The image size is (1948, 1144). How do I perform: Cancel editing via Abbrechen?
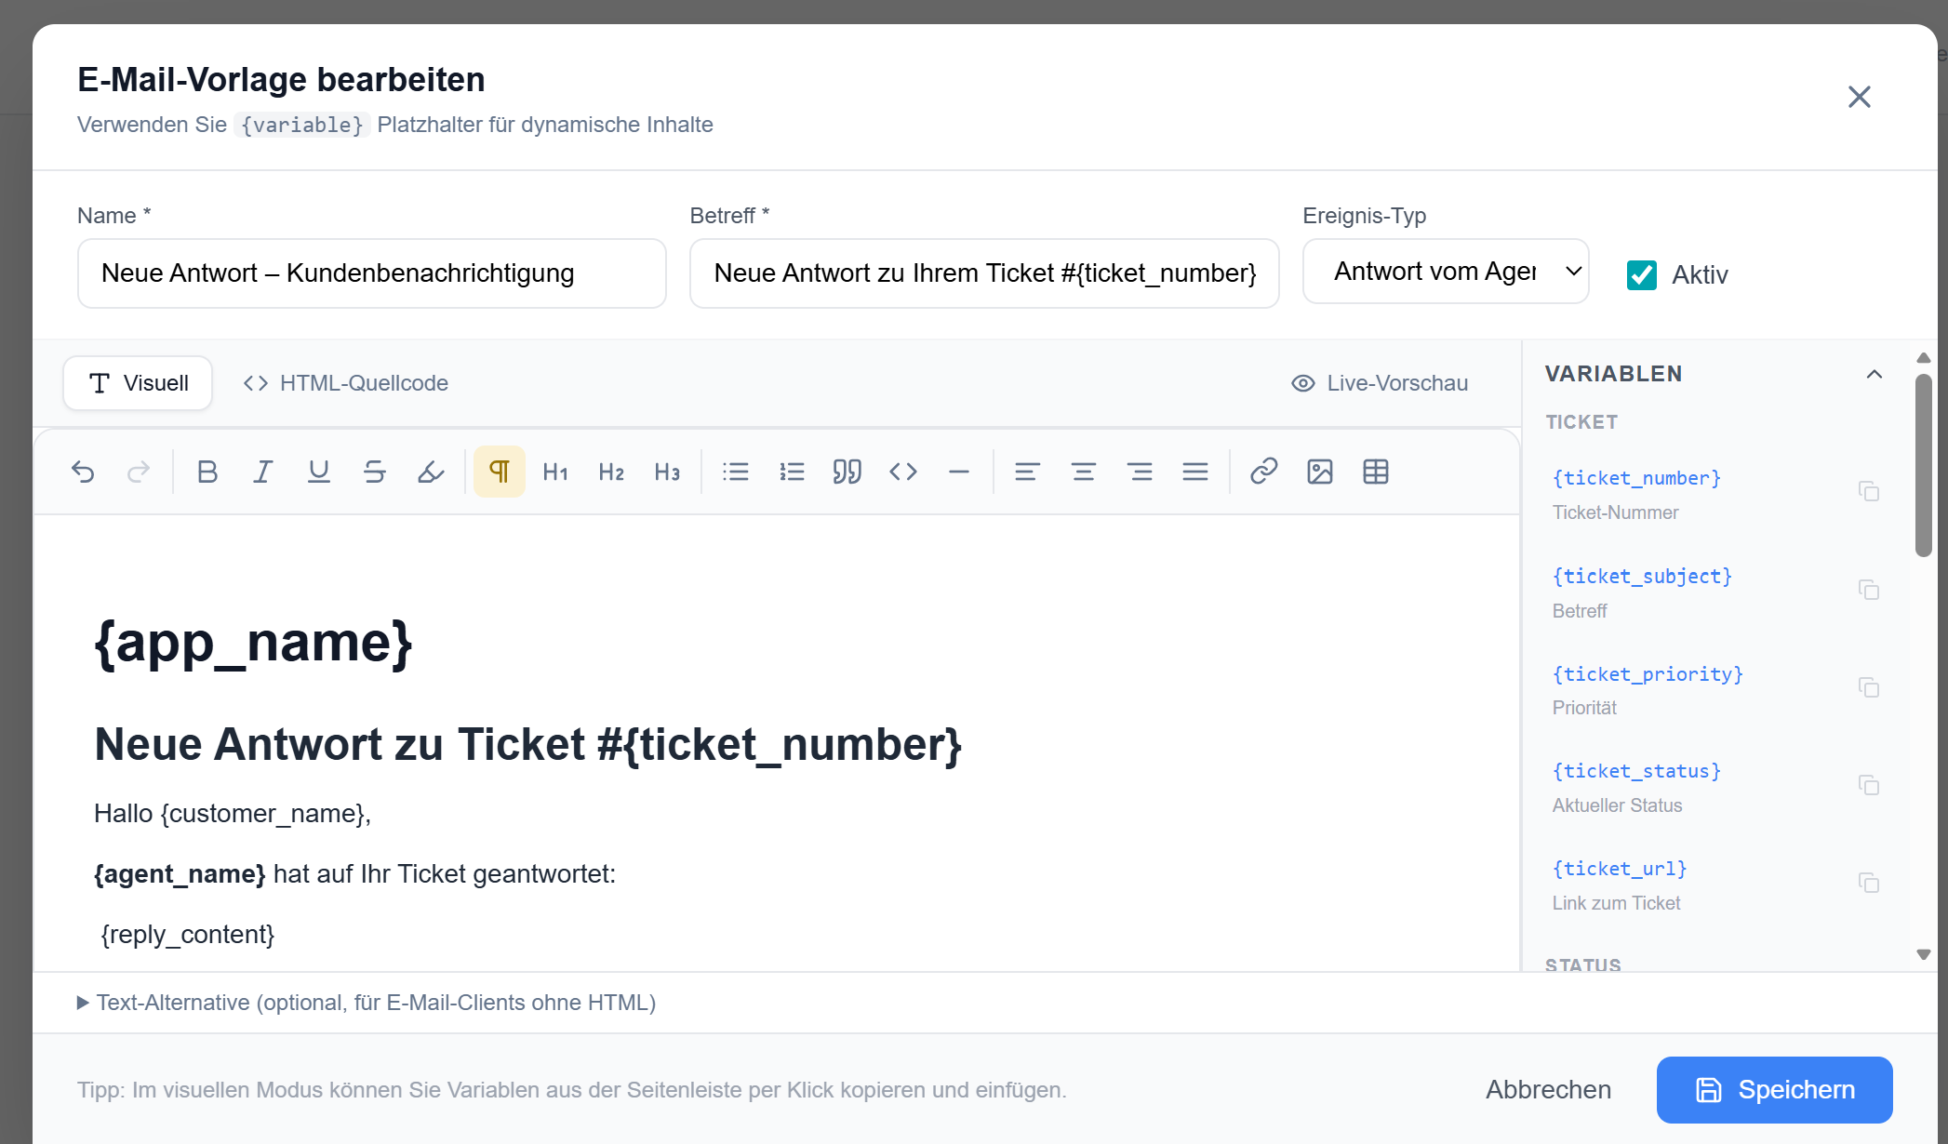[1547, 1089]
